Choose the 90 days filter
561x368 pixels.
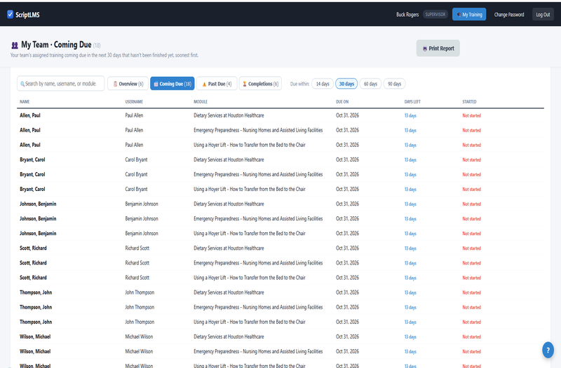(394, 84)
